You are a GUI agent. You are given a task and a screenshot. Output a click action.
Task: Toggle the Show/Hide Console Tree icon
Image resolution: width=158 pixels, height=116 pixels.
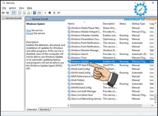14,13
